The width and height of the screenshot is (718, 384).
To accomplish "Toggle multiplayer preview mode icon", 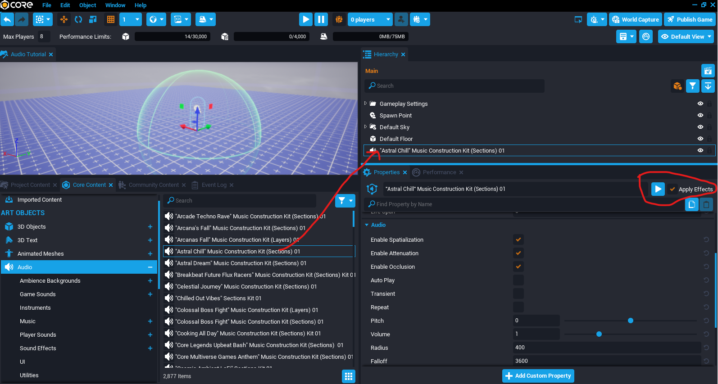I will tap(339, 19).
